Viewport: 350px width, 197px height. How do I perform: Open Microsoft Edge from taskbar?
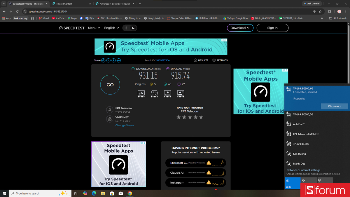(x=94, y=193)
